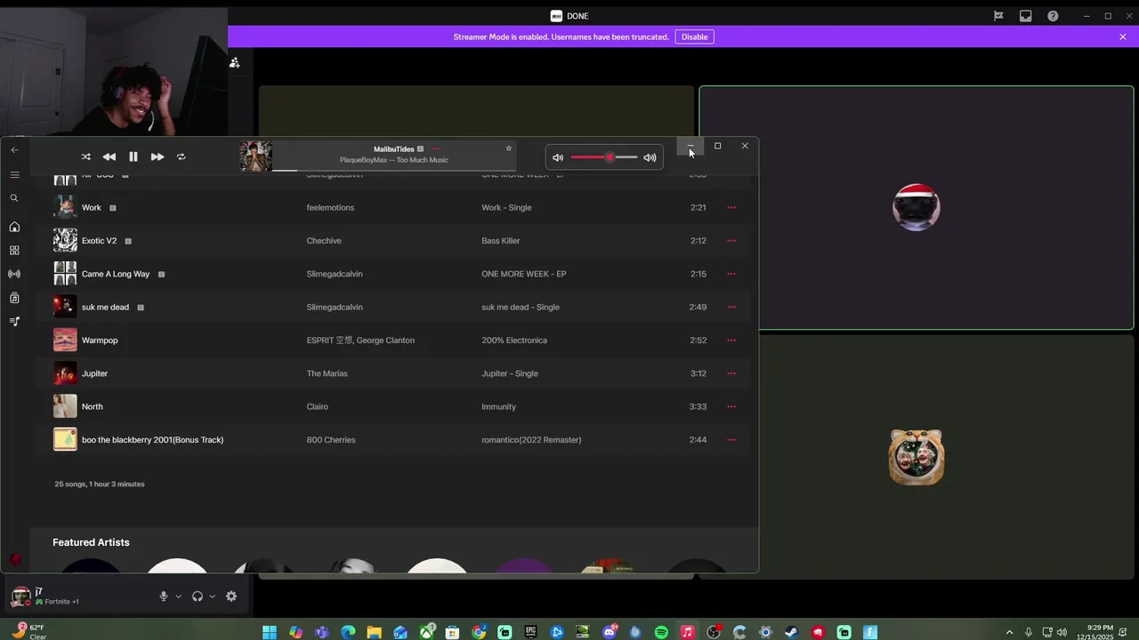1139x640 pixels.
Task: Open Search from the music sidebar
Action: point(14,198)
